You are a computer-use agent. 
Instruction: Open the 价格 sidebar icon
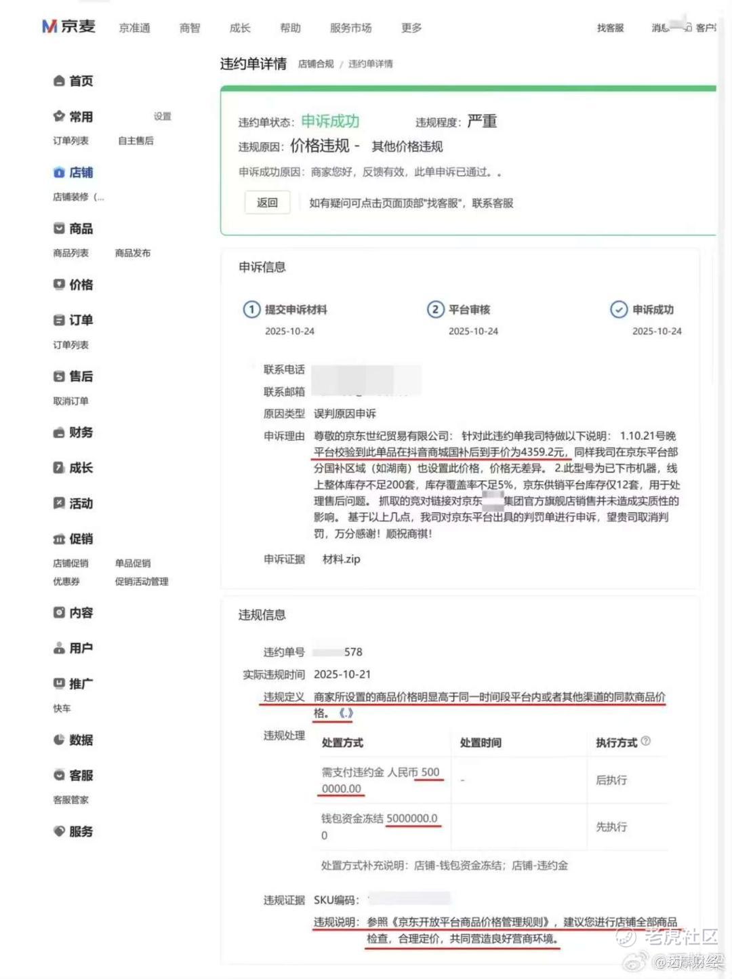pos(59,284)
